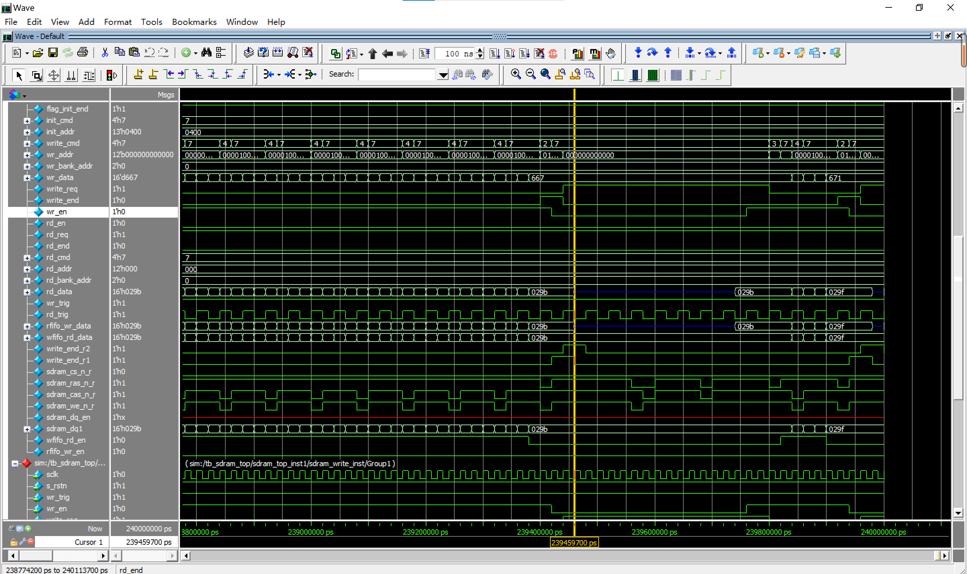Image resolution: width=967 pixels, height=574 pixels.
Task: Enable Zoom Mode selection tool
Action: pyautogui.click(x=36, y=75)
